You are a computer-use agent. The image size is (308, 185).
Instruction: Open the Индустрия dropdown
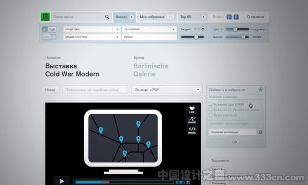pyautogui.click(x=92, y=29)
